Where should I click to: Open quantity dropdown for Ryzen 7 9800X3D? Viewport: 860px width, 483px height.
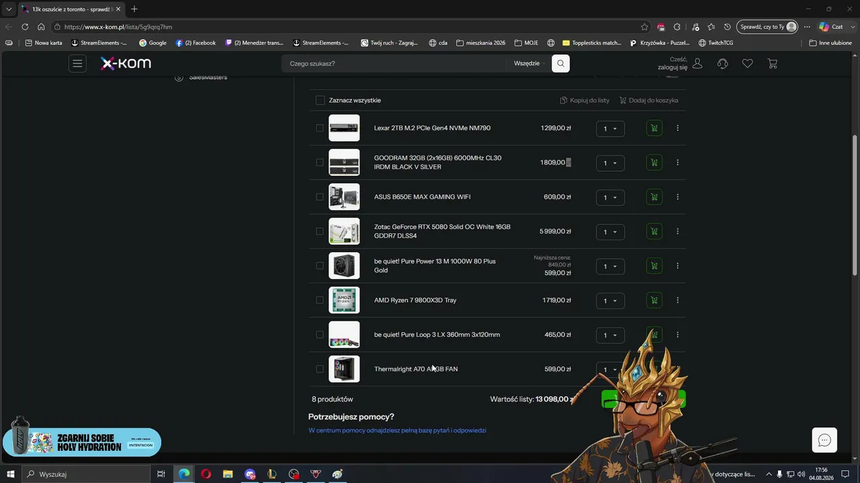[x=610, y=301]
